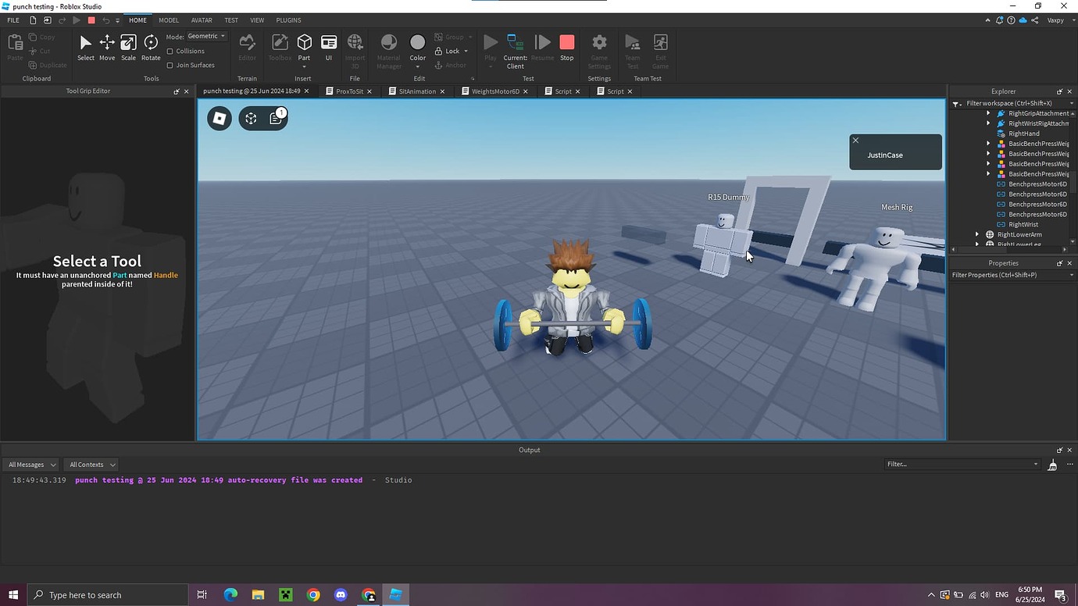Expand the RightLowerArm tree item
The image size is (1078, 606).
tap(976, 233)
